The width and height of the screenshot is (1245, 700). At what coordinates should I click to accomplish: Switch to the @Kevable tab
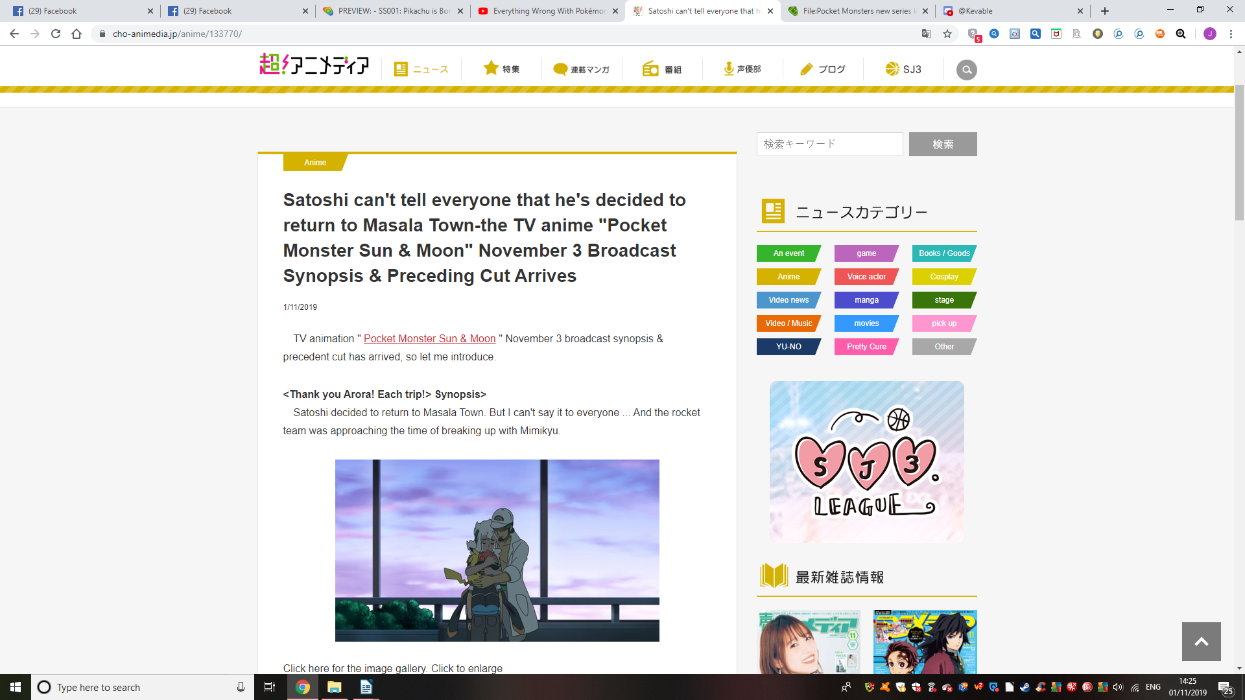(1014, 11)
